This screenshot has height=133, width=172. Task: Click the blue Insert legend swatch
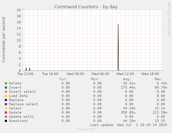coord(6,88)
